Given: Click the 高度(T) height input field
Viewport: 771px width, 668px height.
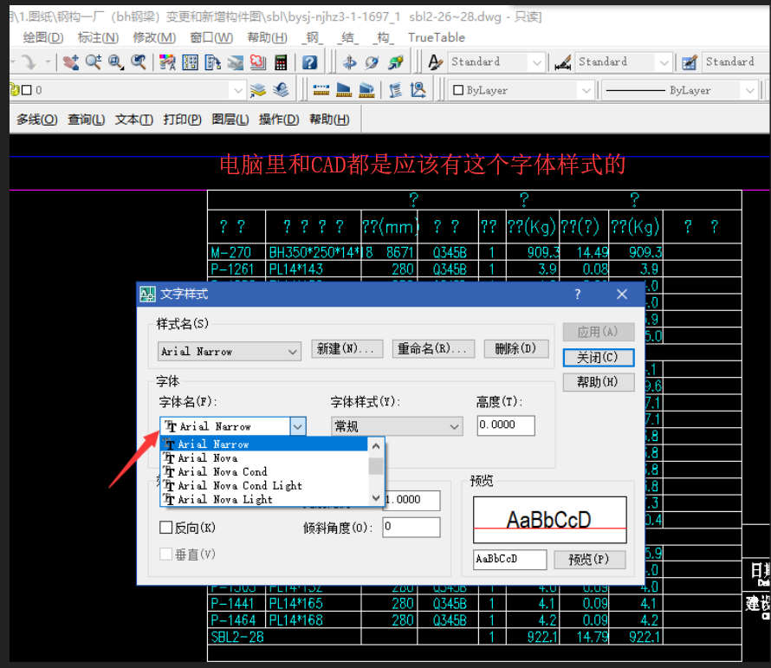Looking at the screenshot, I should pos(505,425).
